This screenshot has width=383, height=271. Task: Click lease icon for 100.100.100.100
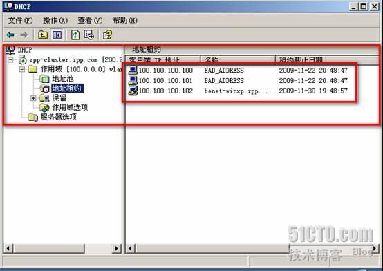(133, 71)
